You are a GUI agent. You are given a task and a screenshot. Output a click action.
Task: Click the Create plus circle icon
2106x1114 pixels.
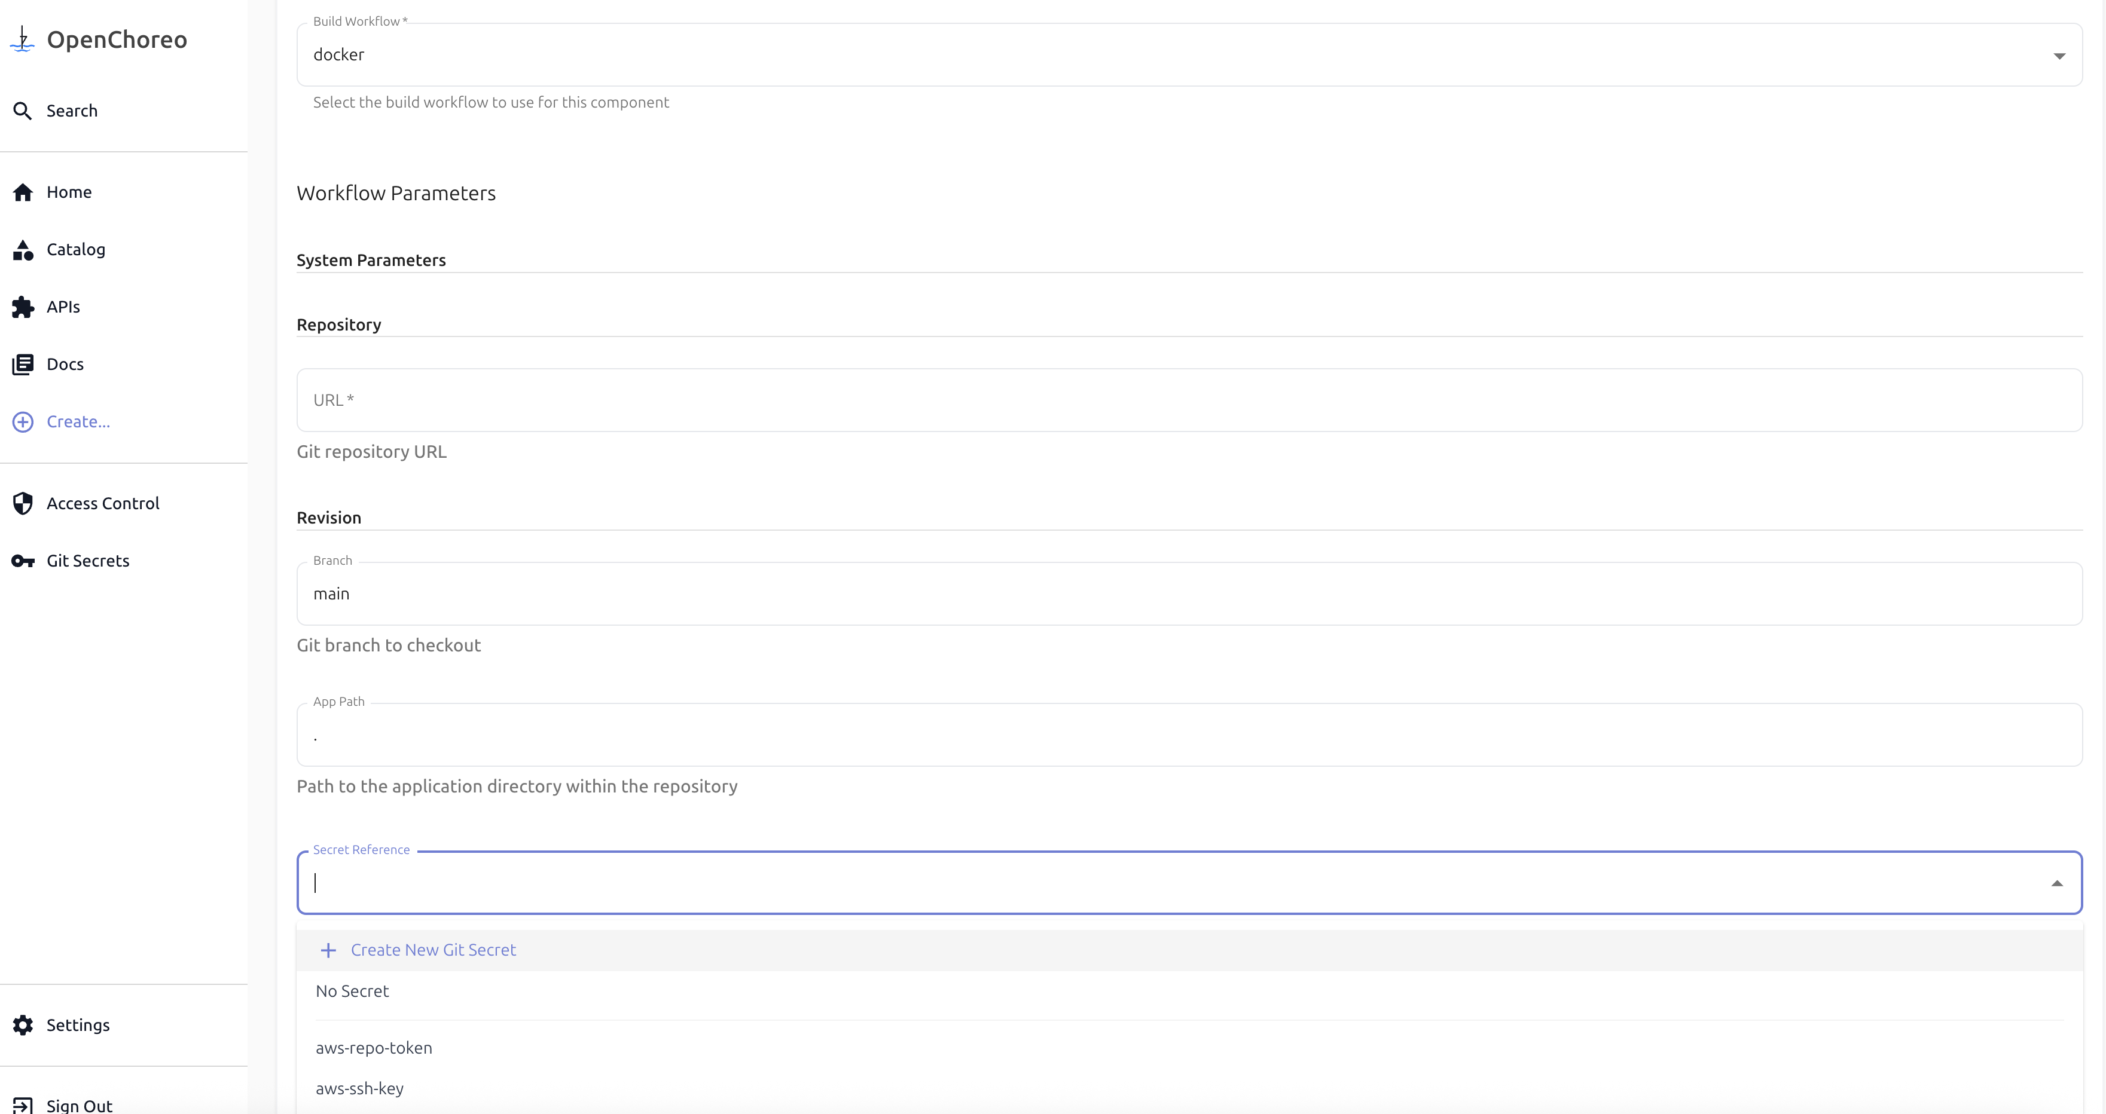click(23, 422)
